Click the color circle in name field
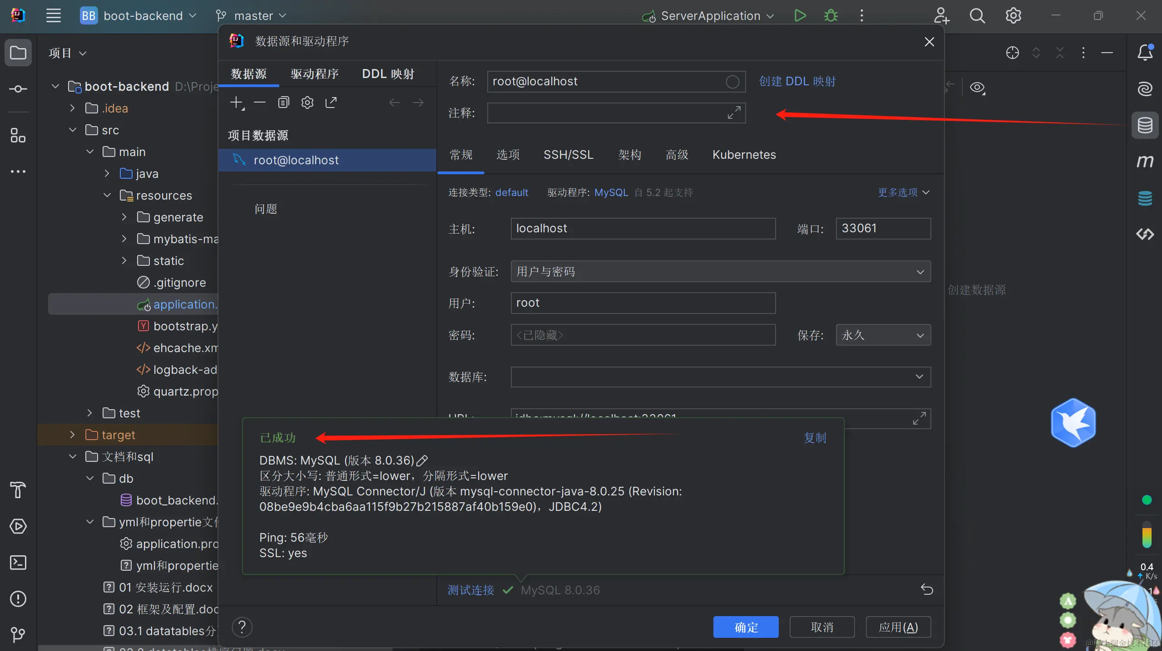 pos(732,82)
